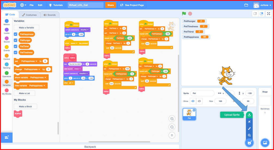274x150 pixels.
Task: Zoom in on the code workspace
Action: [172, 119]
